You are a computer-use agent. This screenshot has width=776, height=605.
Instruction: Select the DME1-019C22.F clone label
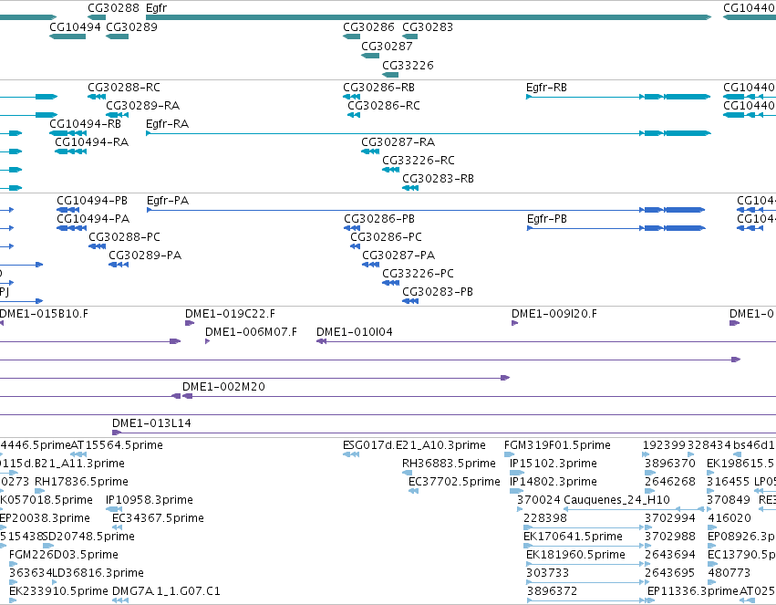pyautogui.click(x=230, y=314)
